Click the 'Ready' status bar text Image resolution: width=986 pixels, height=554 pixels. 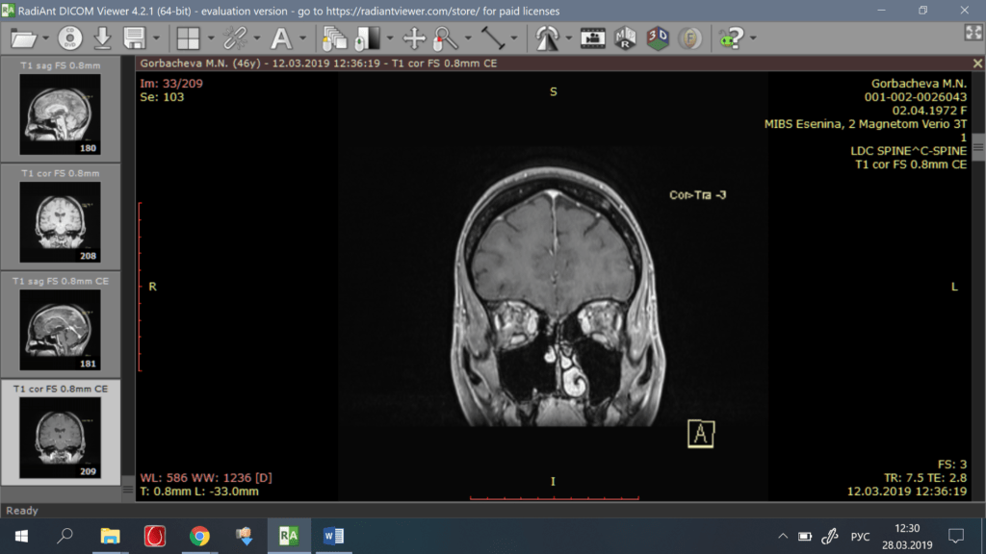[22, 511]
